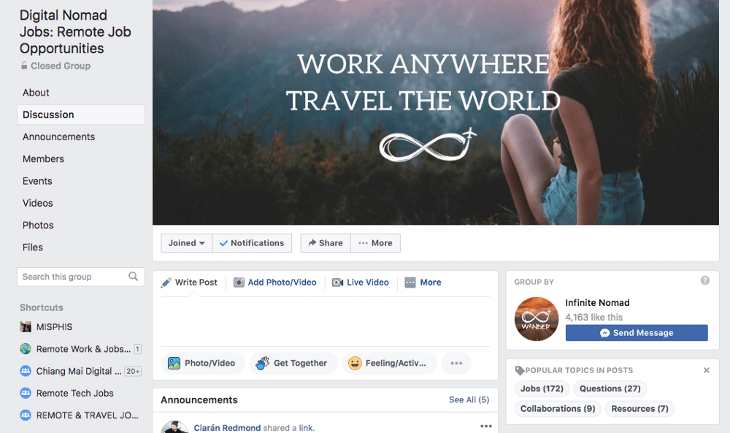Click the Search this group field

click(x=80, y=277)
